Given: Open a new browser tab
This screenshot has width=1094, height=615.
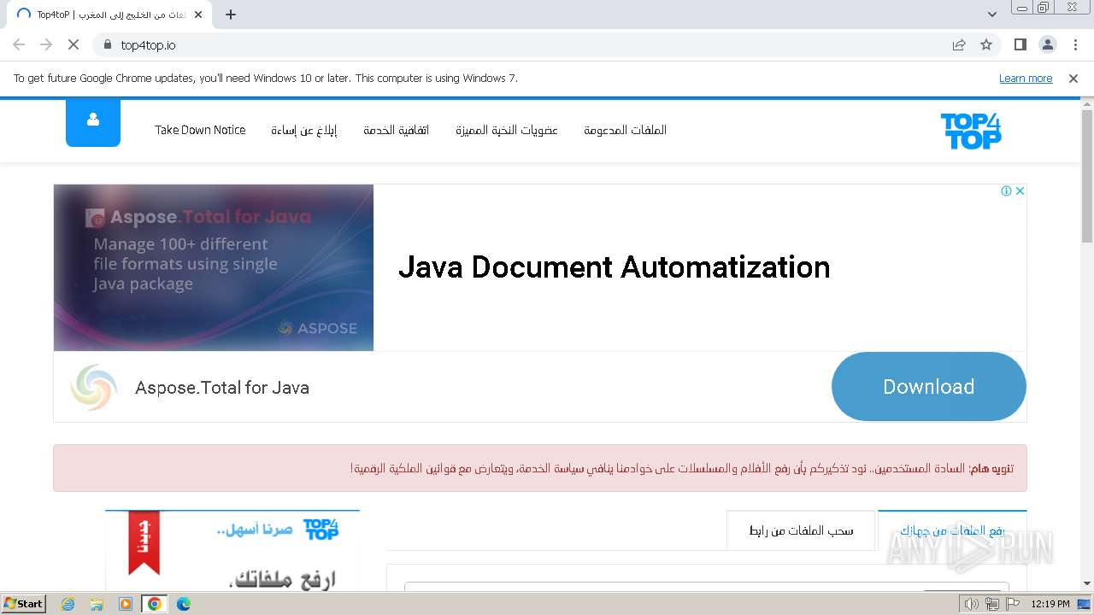Looking at the screenshot, I should pyautogui.click(x=231, y=15).
